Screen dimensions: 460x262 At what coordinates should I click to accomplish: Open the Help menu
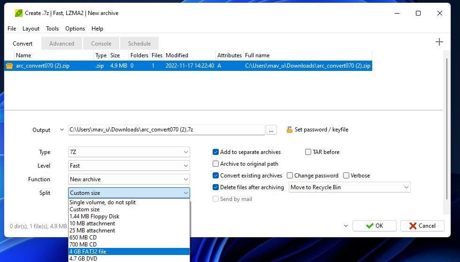(97, 29)
